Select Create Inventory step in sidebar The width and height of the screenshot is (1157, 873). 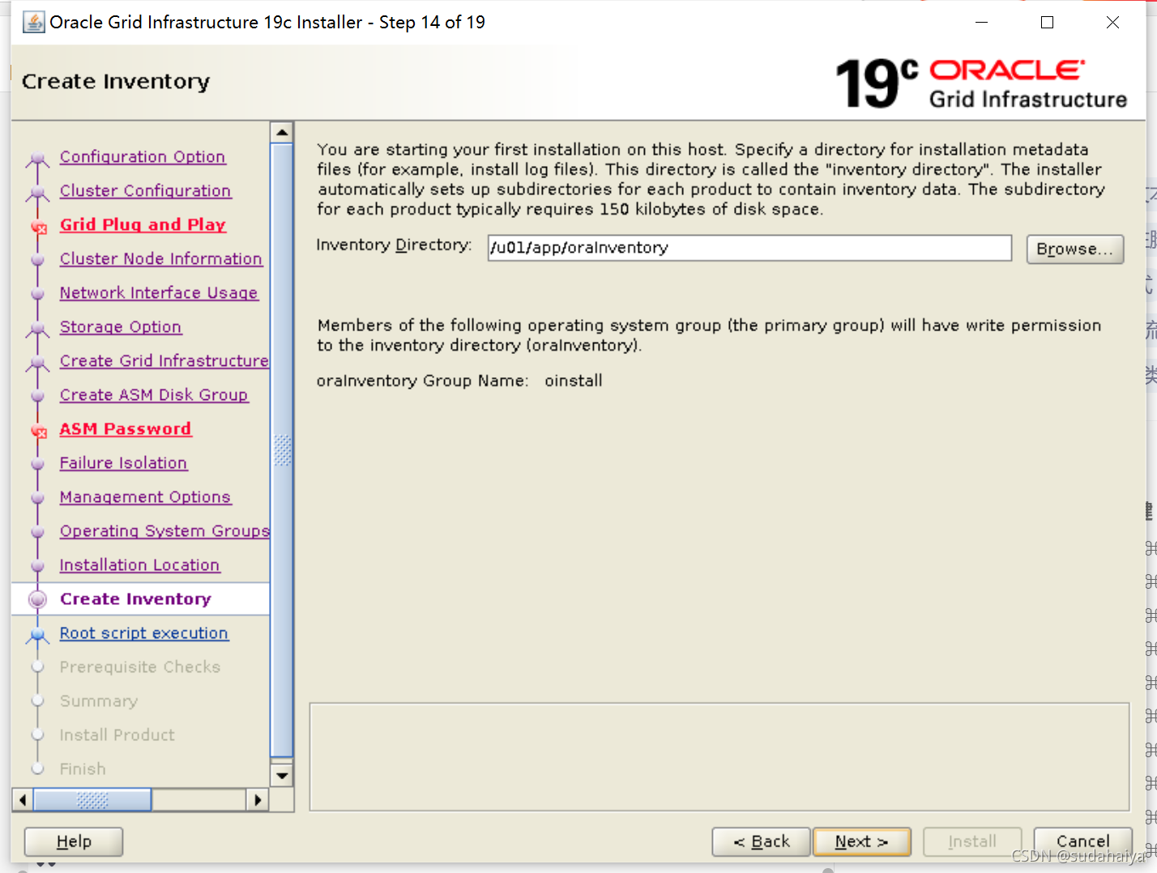coord(135,598)
